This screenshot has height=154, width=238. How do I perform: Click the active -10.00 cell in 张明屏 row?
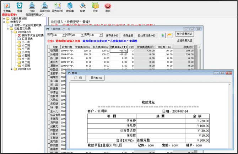119,51
